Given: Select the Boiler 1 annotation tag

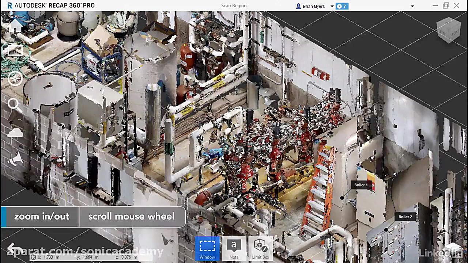Looking at the screenshot, I should point(361,185).
